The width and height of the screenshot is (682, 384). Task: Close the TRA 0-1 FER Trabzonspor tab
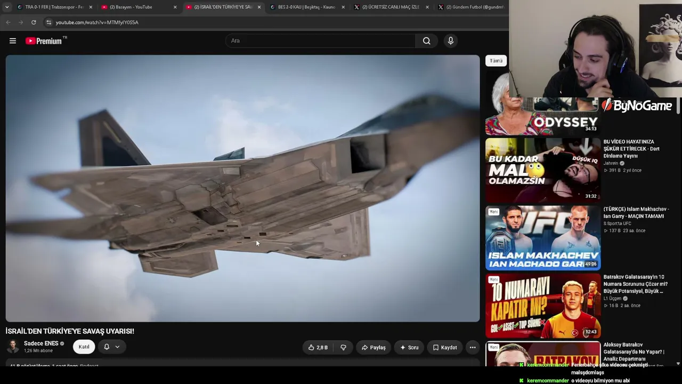[x=91, y=7]
